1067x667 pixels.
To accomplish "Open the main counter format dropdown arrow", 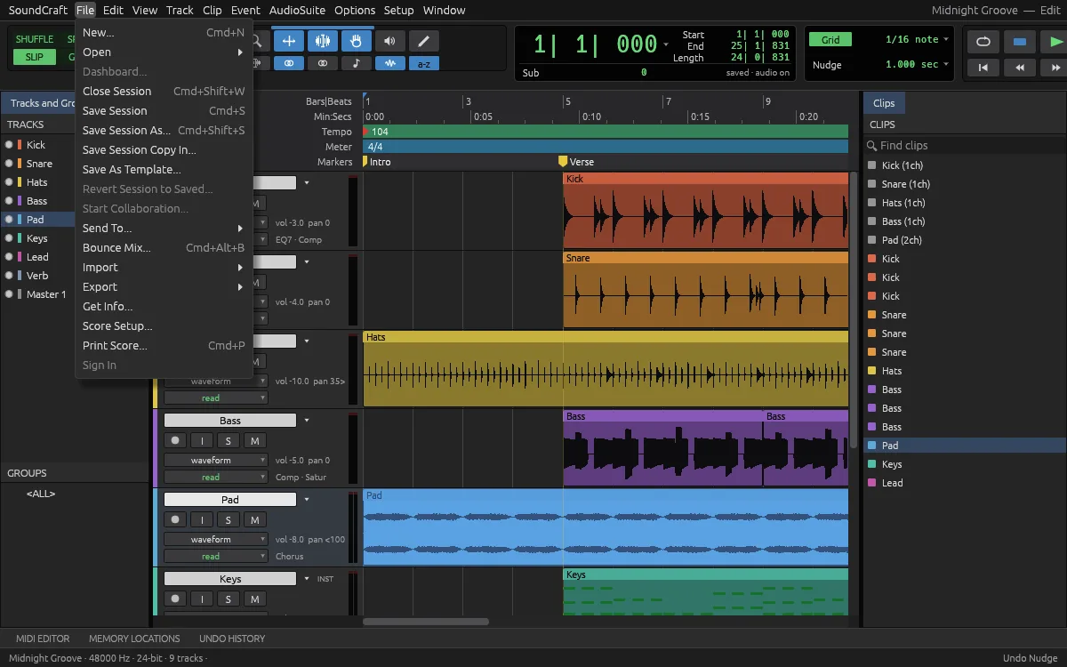I will tap(666, 44).
